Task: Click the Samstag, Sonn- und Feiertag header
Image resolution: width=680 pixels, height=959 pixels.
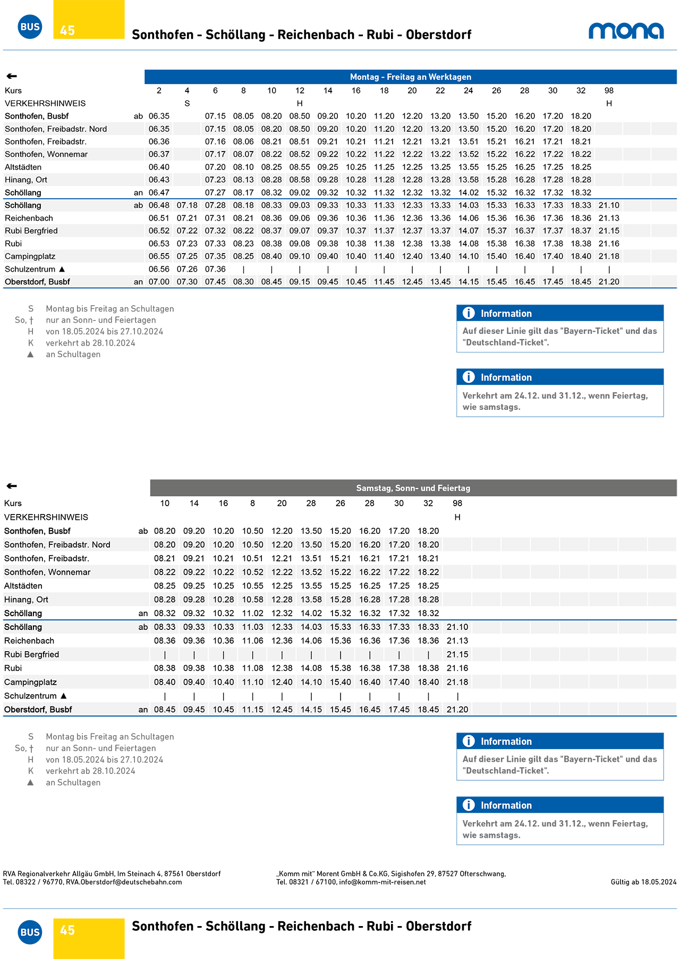Action: click(413, 488)
